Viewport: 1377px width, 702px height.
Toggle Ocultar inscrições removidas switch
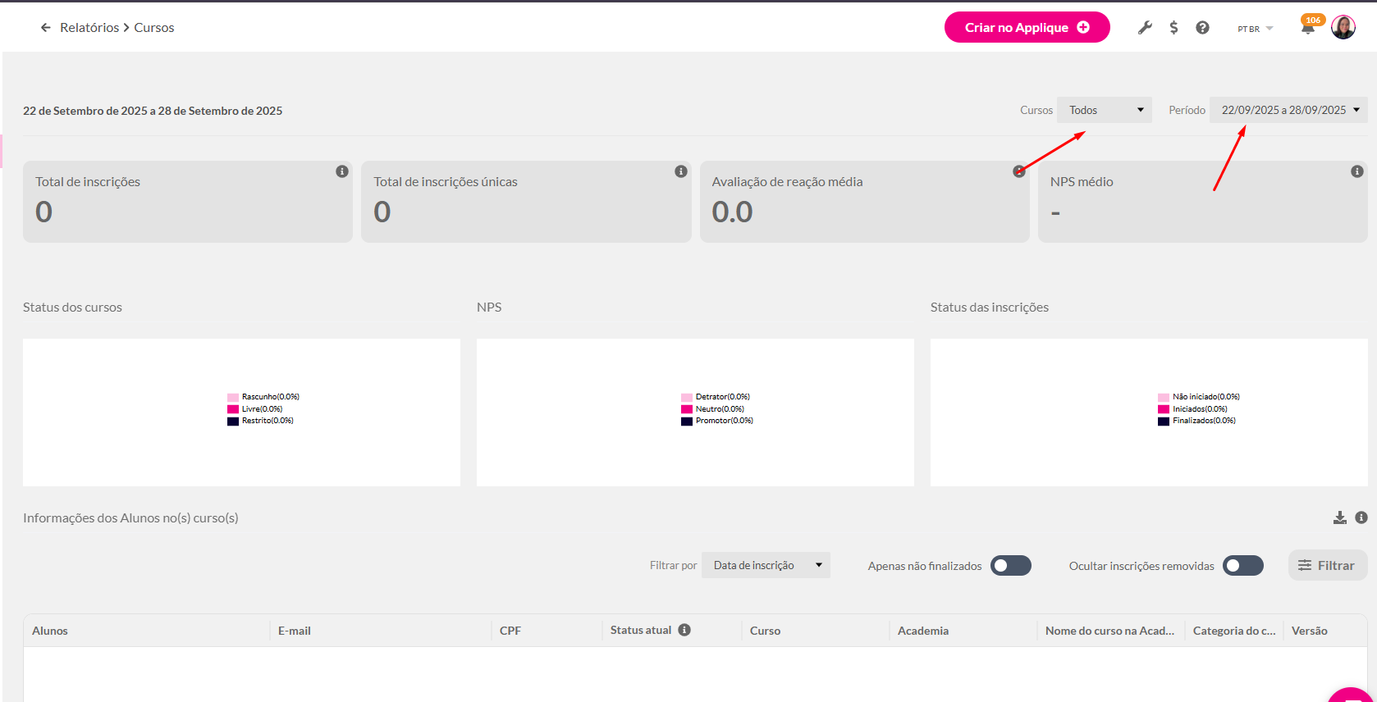click(x=1242, y=566)
